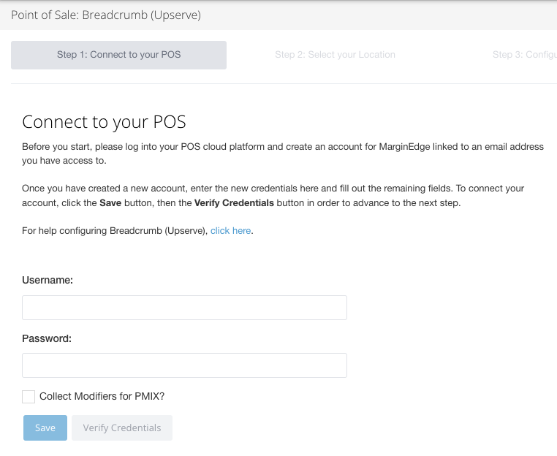Select Step 1: Connect to your POS tab
Image resolution: width=557 pixels, height=456 pixels.
click(118, 55)
